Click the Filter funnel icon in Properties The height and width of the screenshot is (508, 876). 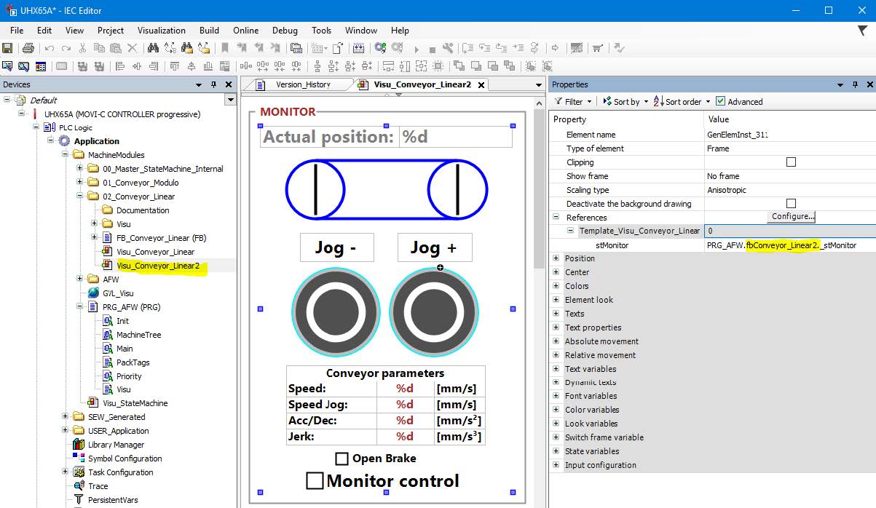559,102
